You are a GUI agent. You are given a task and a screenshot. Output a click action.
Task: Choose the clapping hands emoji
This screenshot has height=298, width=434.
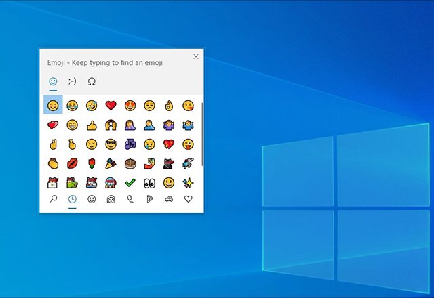53,163
